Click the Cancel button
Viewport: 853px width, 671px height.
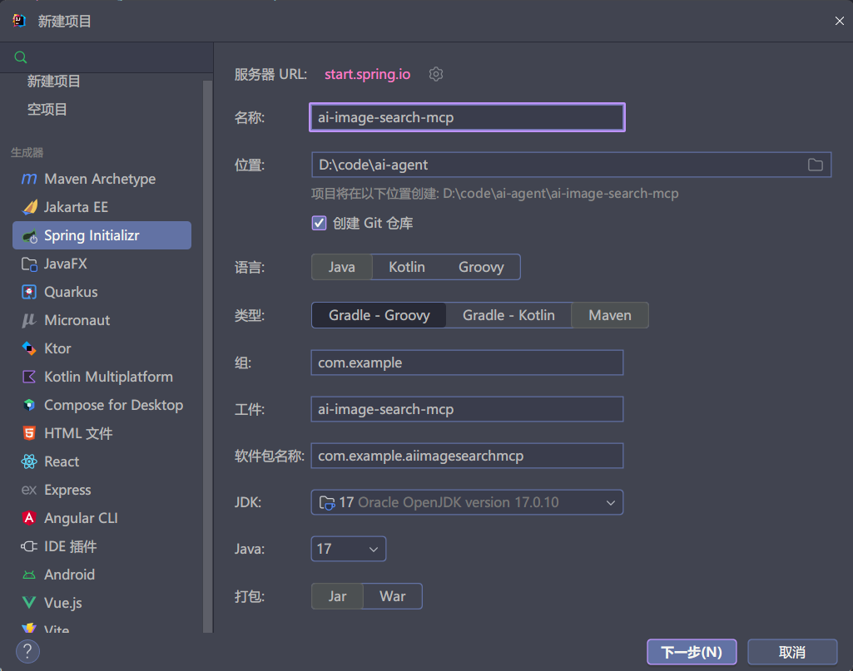tap(792, 652)
